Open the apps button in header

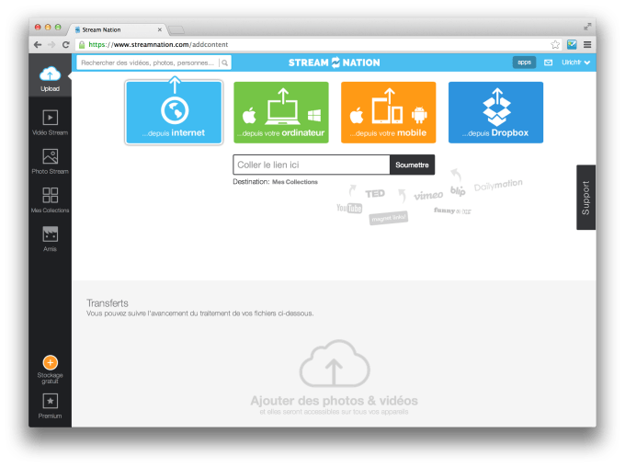click(524, 63)
